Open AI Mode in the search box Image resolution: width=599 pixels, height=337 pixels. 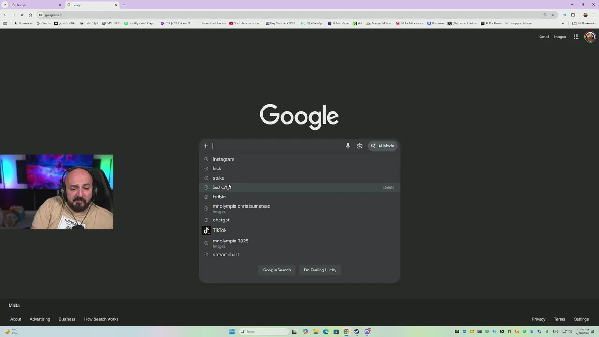coord(383,146)
